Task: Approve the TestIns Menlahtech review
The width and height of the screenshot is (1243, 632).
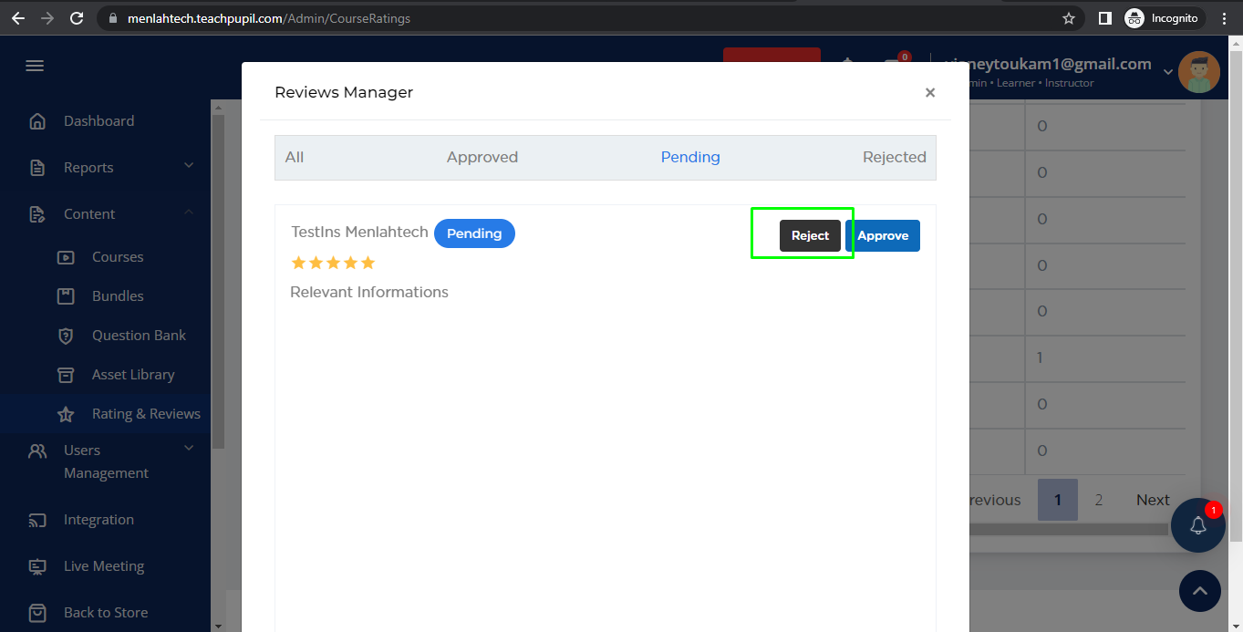Action: pos(882,235)
